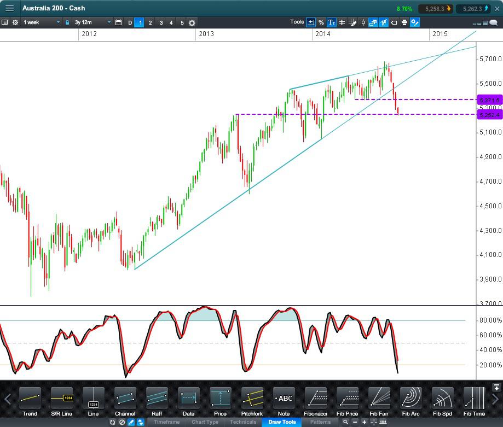Click the 5,258.3 sell price button
503x427 pixels.
(436, 9)
